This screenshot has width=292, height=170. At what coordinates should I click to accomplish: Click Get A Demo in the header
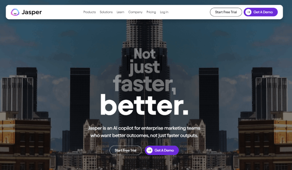point(260,12)
